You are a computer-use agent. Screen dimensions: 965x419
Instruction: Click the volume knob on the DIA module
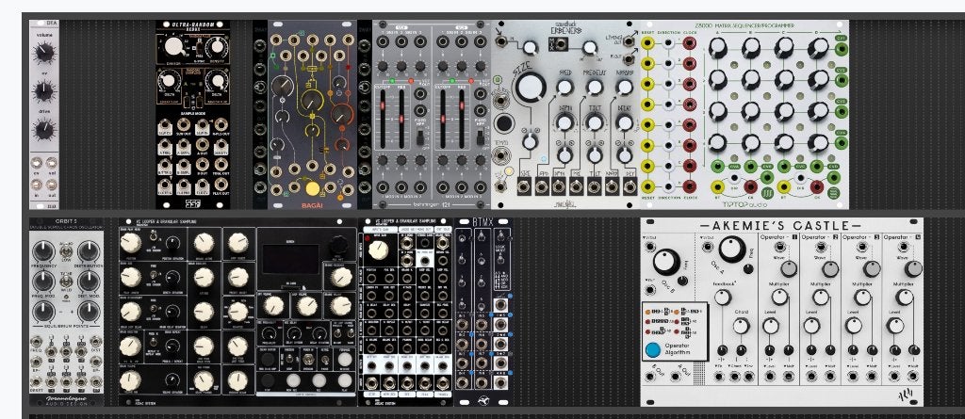(x=43, y=54)
